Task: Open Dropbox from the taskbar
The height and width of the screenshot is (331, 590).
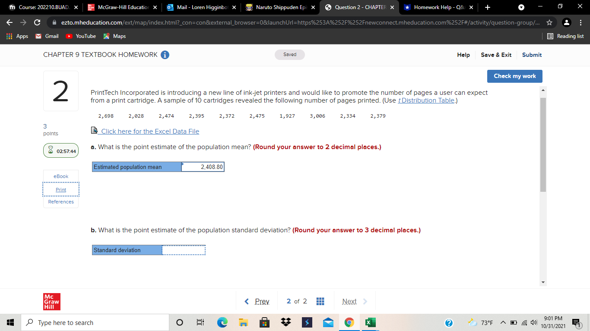Action: 286,322
